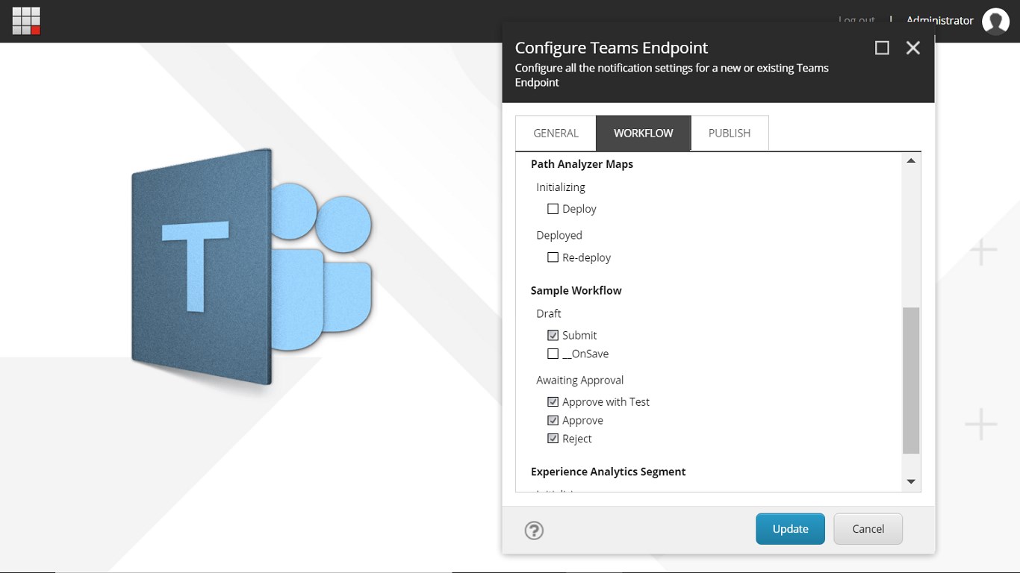The width and height of the screenshot is (1020, 573).
Task: Select the Workflow tab
Action: (643, 134)
